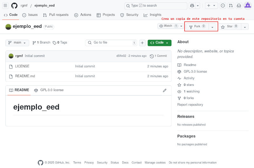Expand the Fork options dropdown arrow

pos(212,27)
